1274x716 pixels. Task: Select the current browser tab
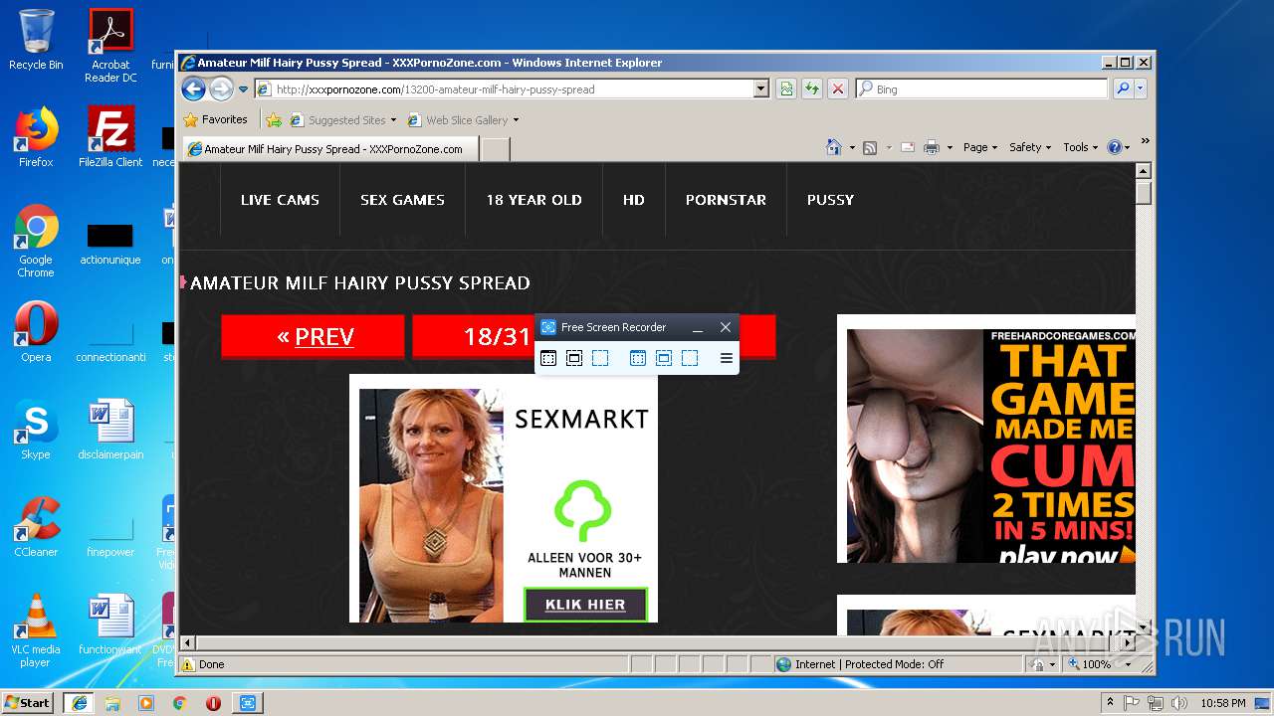(x=331, y=149)
